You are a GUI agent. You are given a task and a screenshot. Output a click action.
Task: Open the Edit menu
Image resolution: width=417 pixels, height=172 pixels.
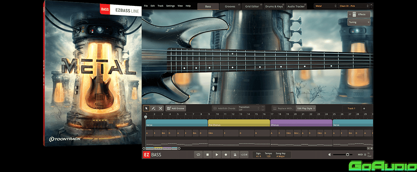pyautogui.click(x=153, y=6)
